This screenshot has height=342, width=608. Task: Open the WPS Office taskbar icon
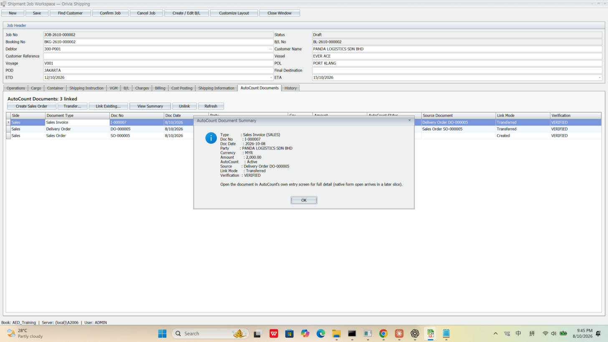[274, 333]
